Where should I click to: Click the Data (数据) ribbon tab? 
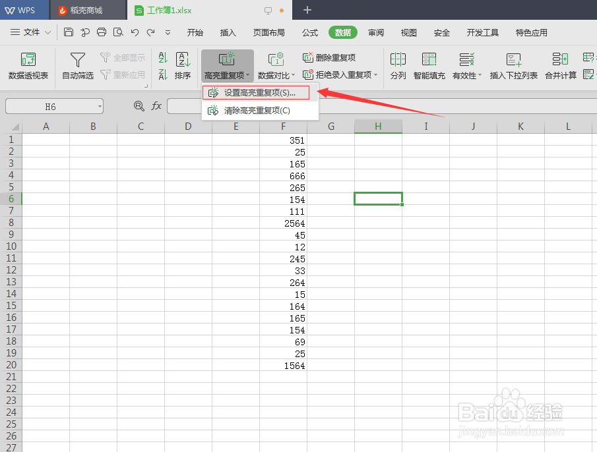point(342,33)
